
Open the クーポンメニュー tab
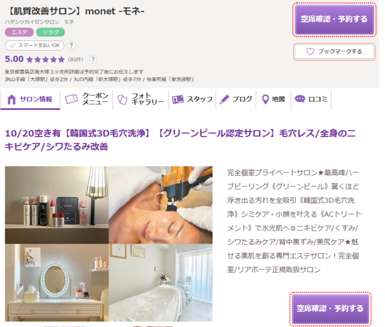pos(87,99)
